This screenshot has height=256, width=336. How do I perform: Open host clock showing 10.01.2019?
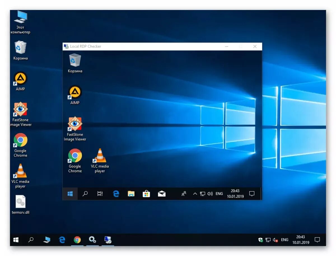point(301,240)
